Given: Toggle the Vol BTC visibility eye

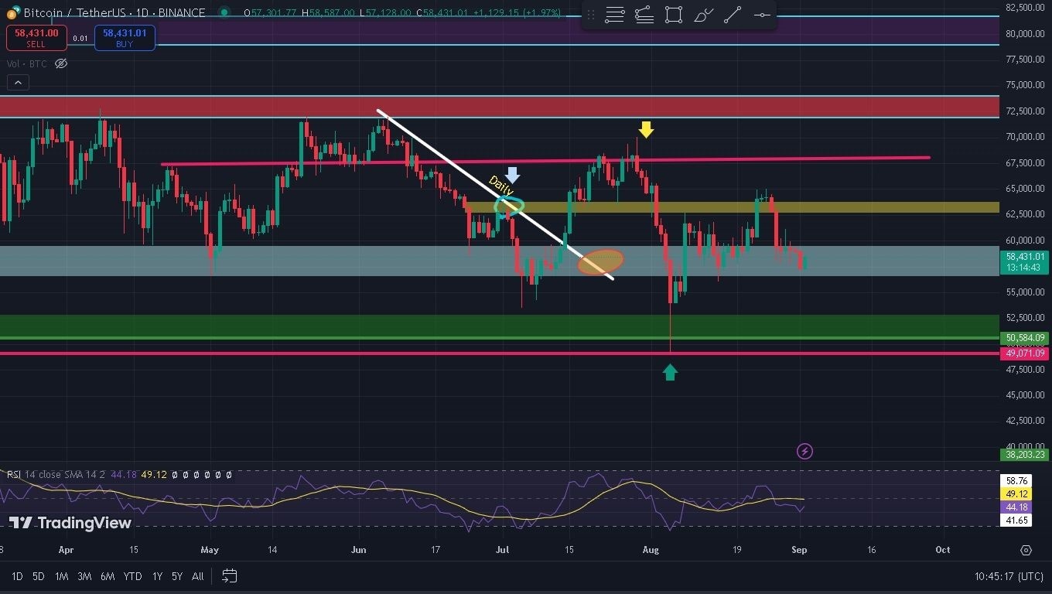Looking at the screenshot, I should coord(61,63).
